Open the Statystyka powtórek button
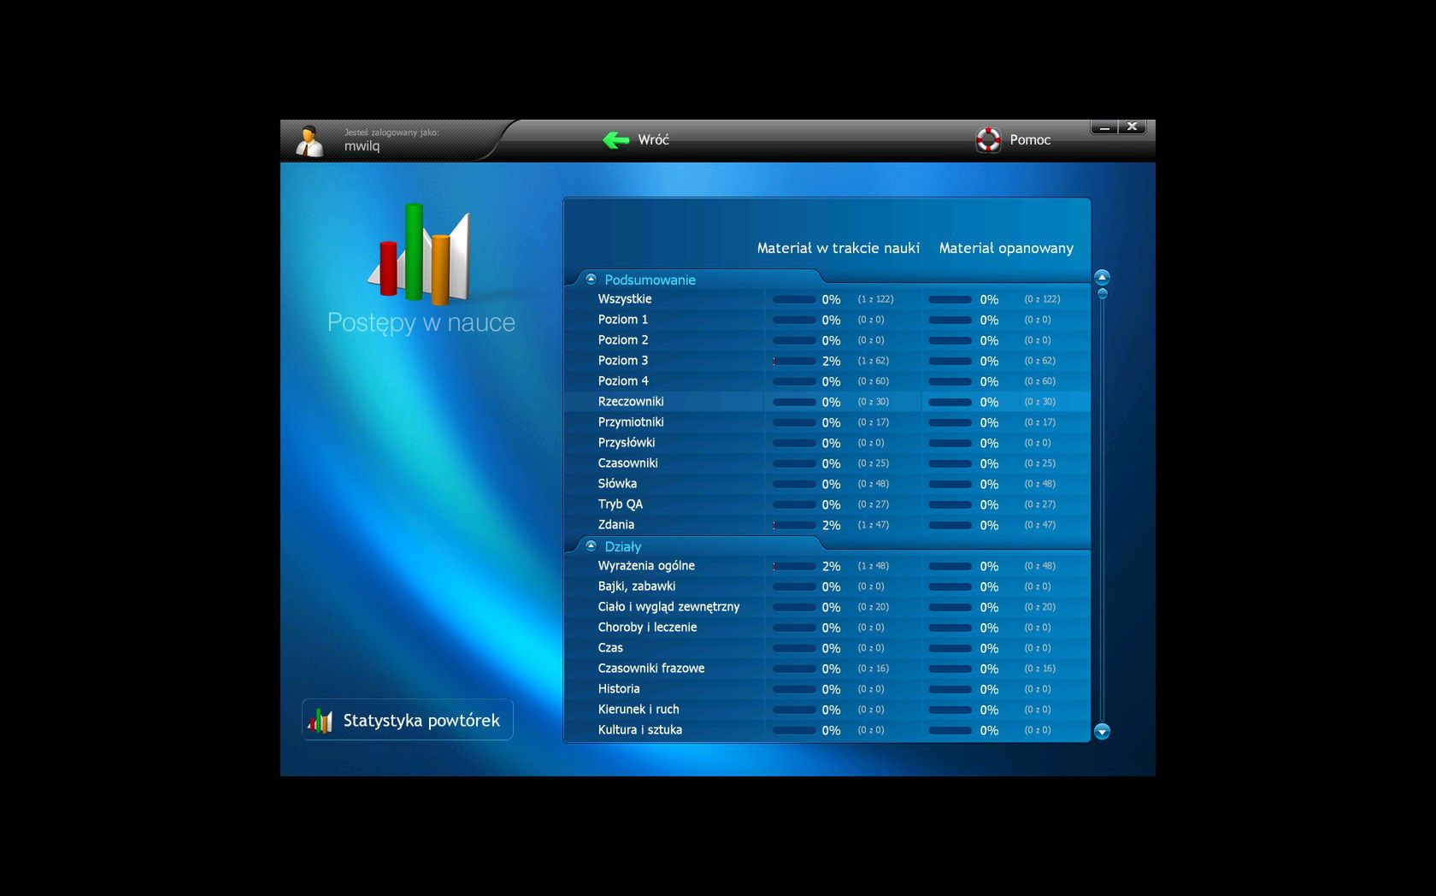1436x896 pixels. (407, 720)
